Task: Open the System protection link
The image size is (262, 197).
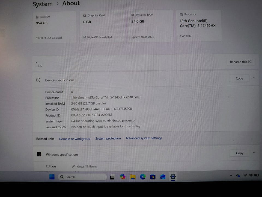Action: [108, 138]
